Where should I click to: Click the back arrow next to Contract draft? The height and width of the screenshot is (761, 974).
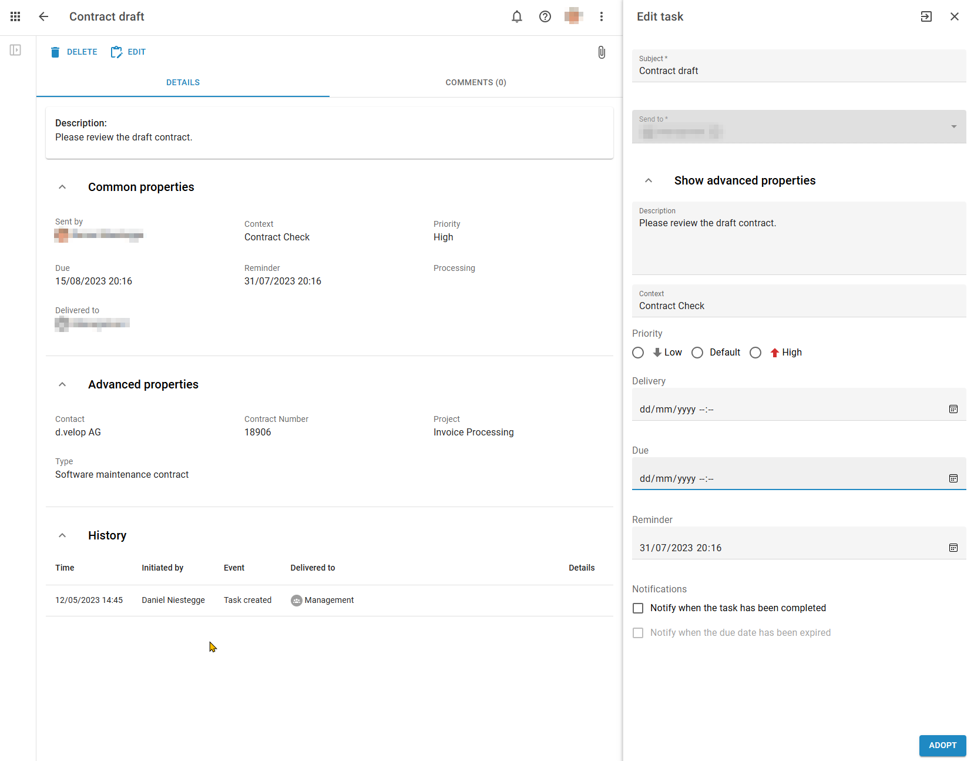[x=43, y=16]
